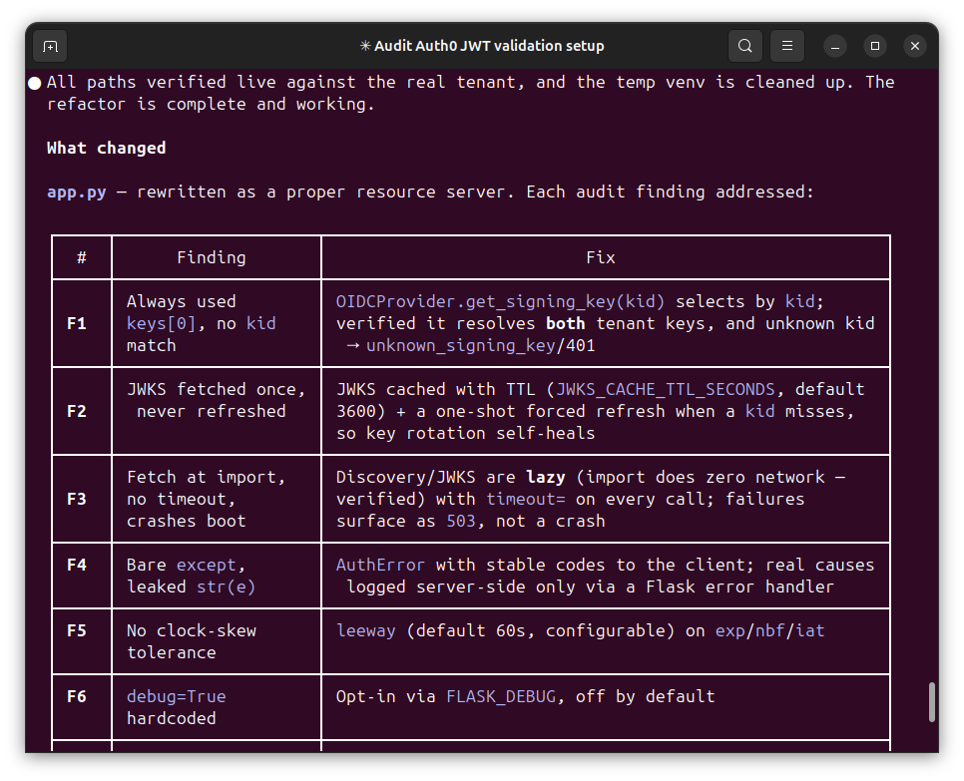Click 'FLASK_DEBUG' variable name
Image resolution: width=964 pixels, height=781 pixels.
point(500,696)
